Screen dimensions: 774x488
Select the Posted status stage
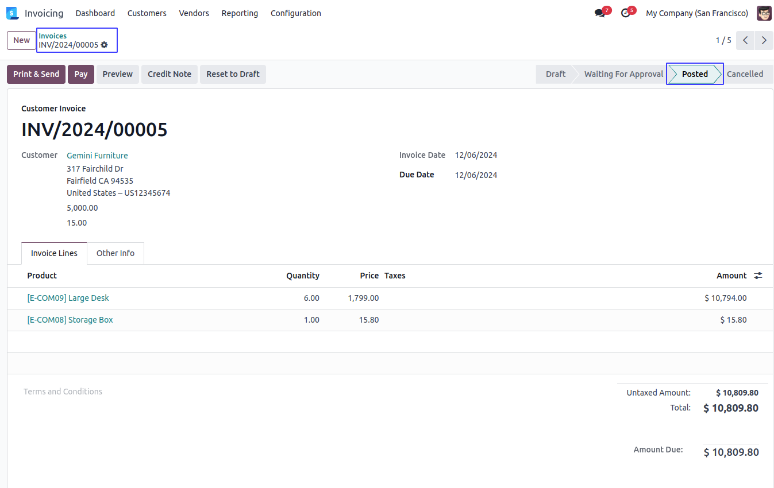(x=694, y=74)
